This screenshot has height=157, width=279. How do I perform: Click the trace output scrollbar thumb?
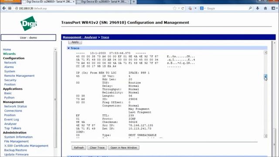[265, 77]
